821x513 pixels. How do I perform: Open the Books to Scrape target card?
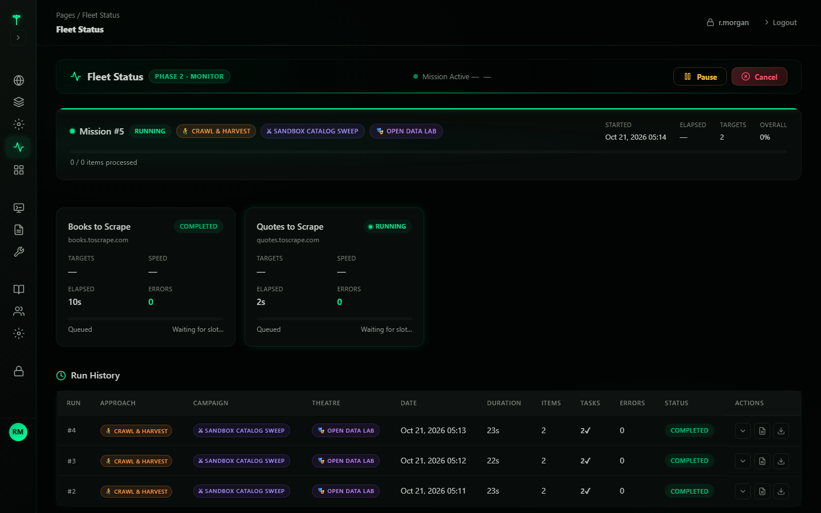tap(146, 277)
